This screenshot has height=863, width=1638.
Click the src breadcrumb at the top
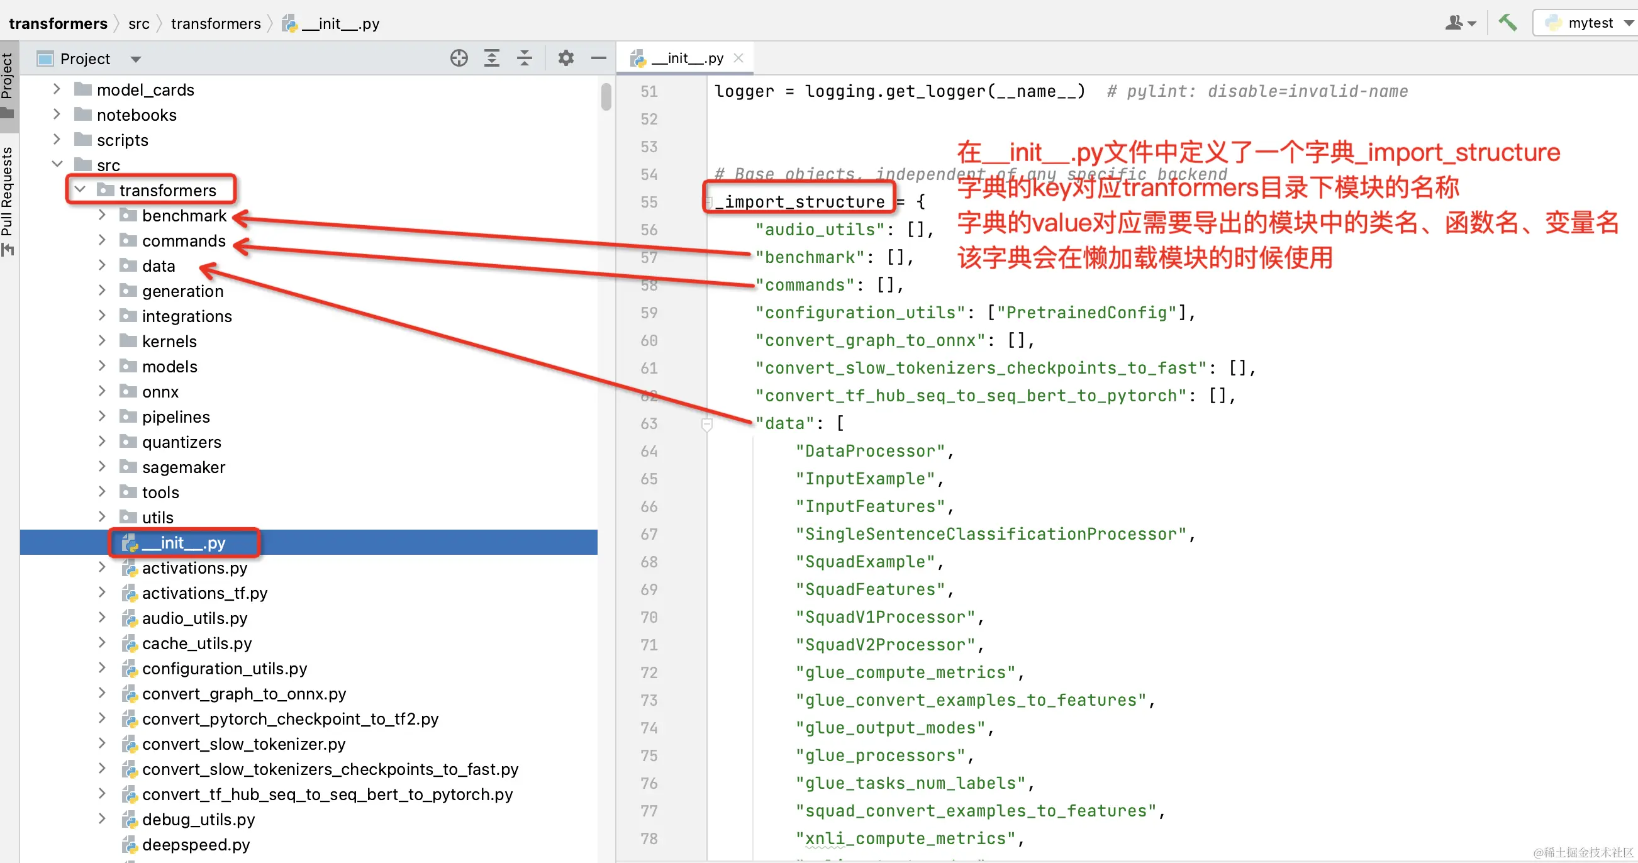pyautogui.click(x=138, y=23)
